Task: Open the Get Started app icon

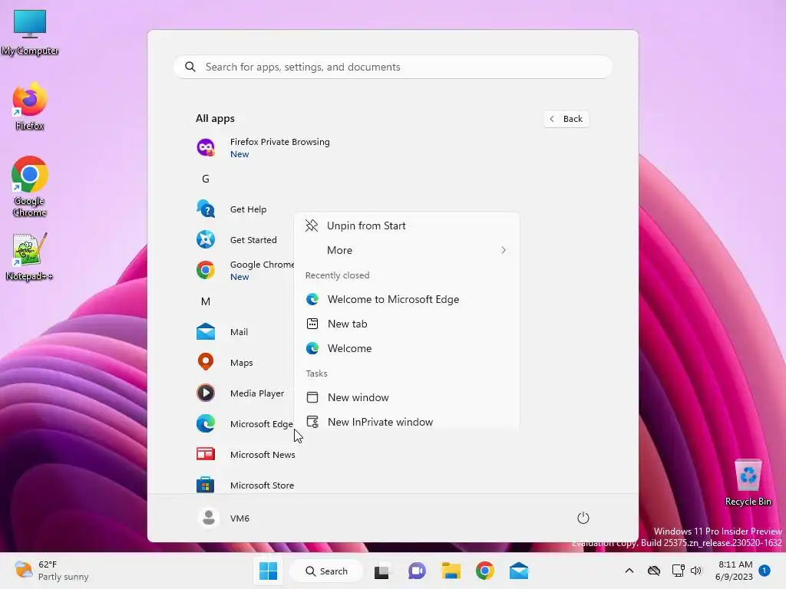Action: pyautogui.click(x=206, y=239)
